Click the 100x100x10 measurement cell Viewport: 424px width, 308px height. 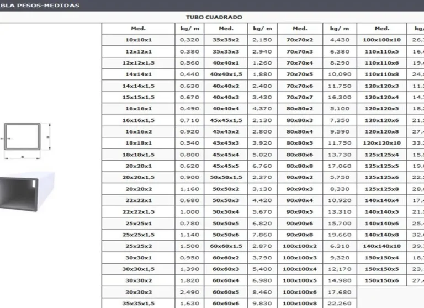click(x=381, y=40)
